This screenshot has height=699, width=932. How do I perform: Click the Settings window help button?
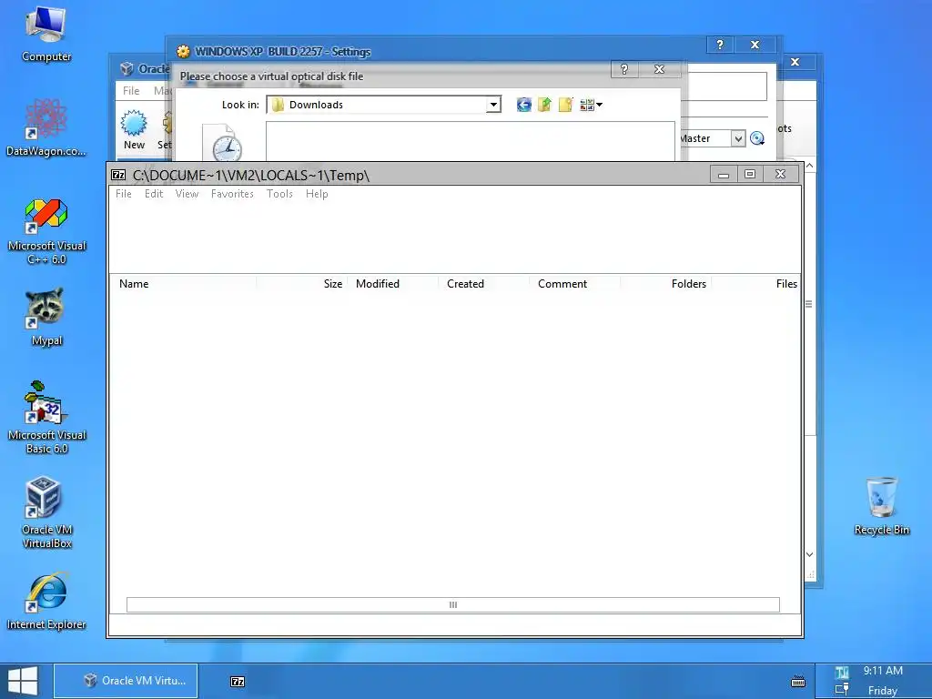720,45
